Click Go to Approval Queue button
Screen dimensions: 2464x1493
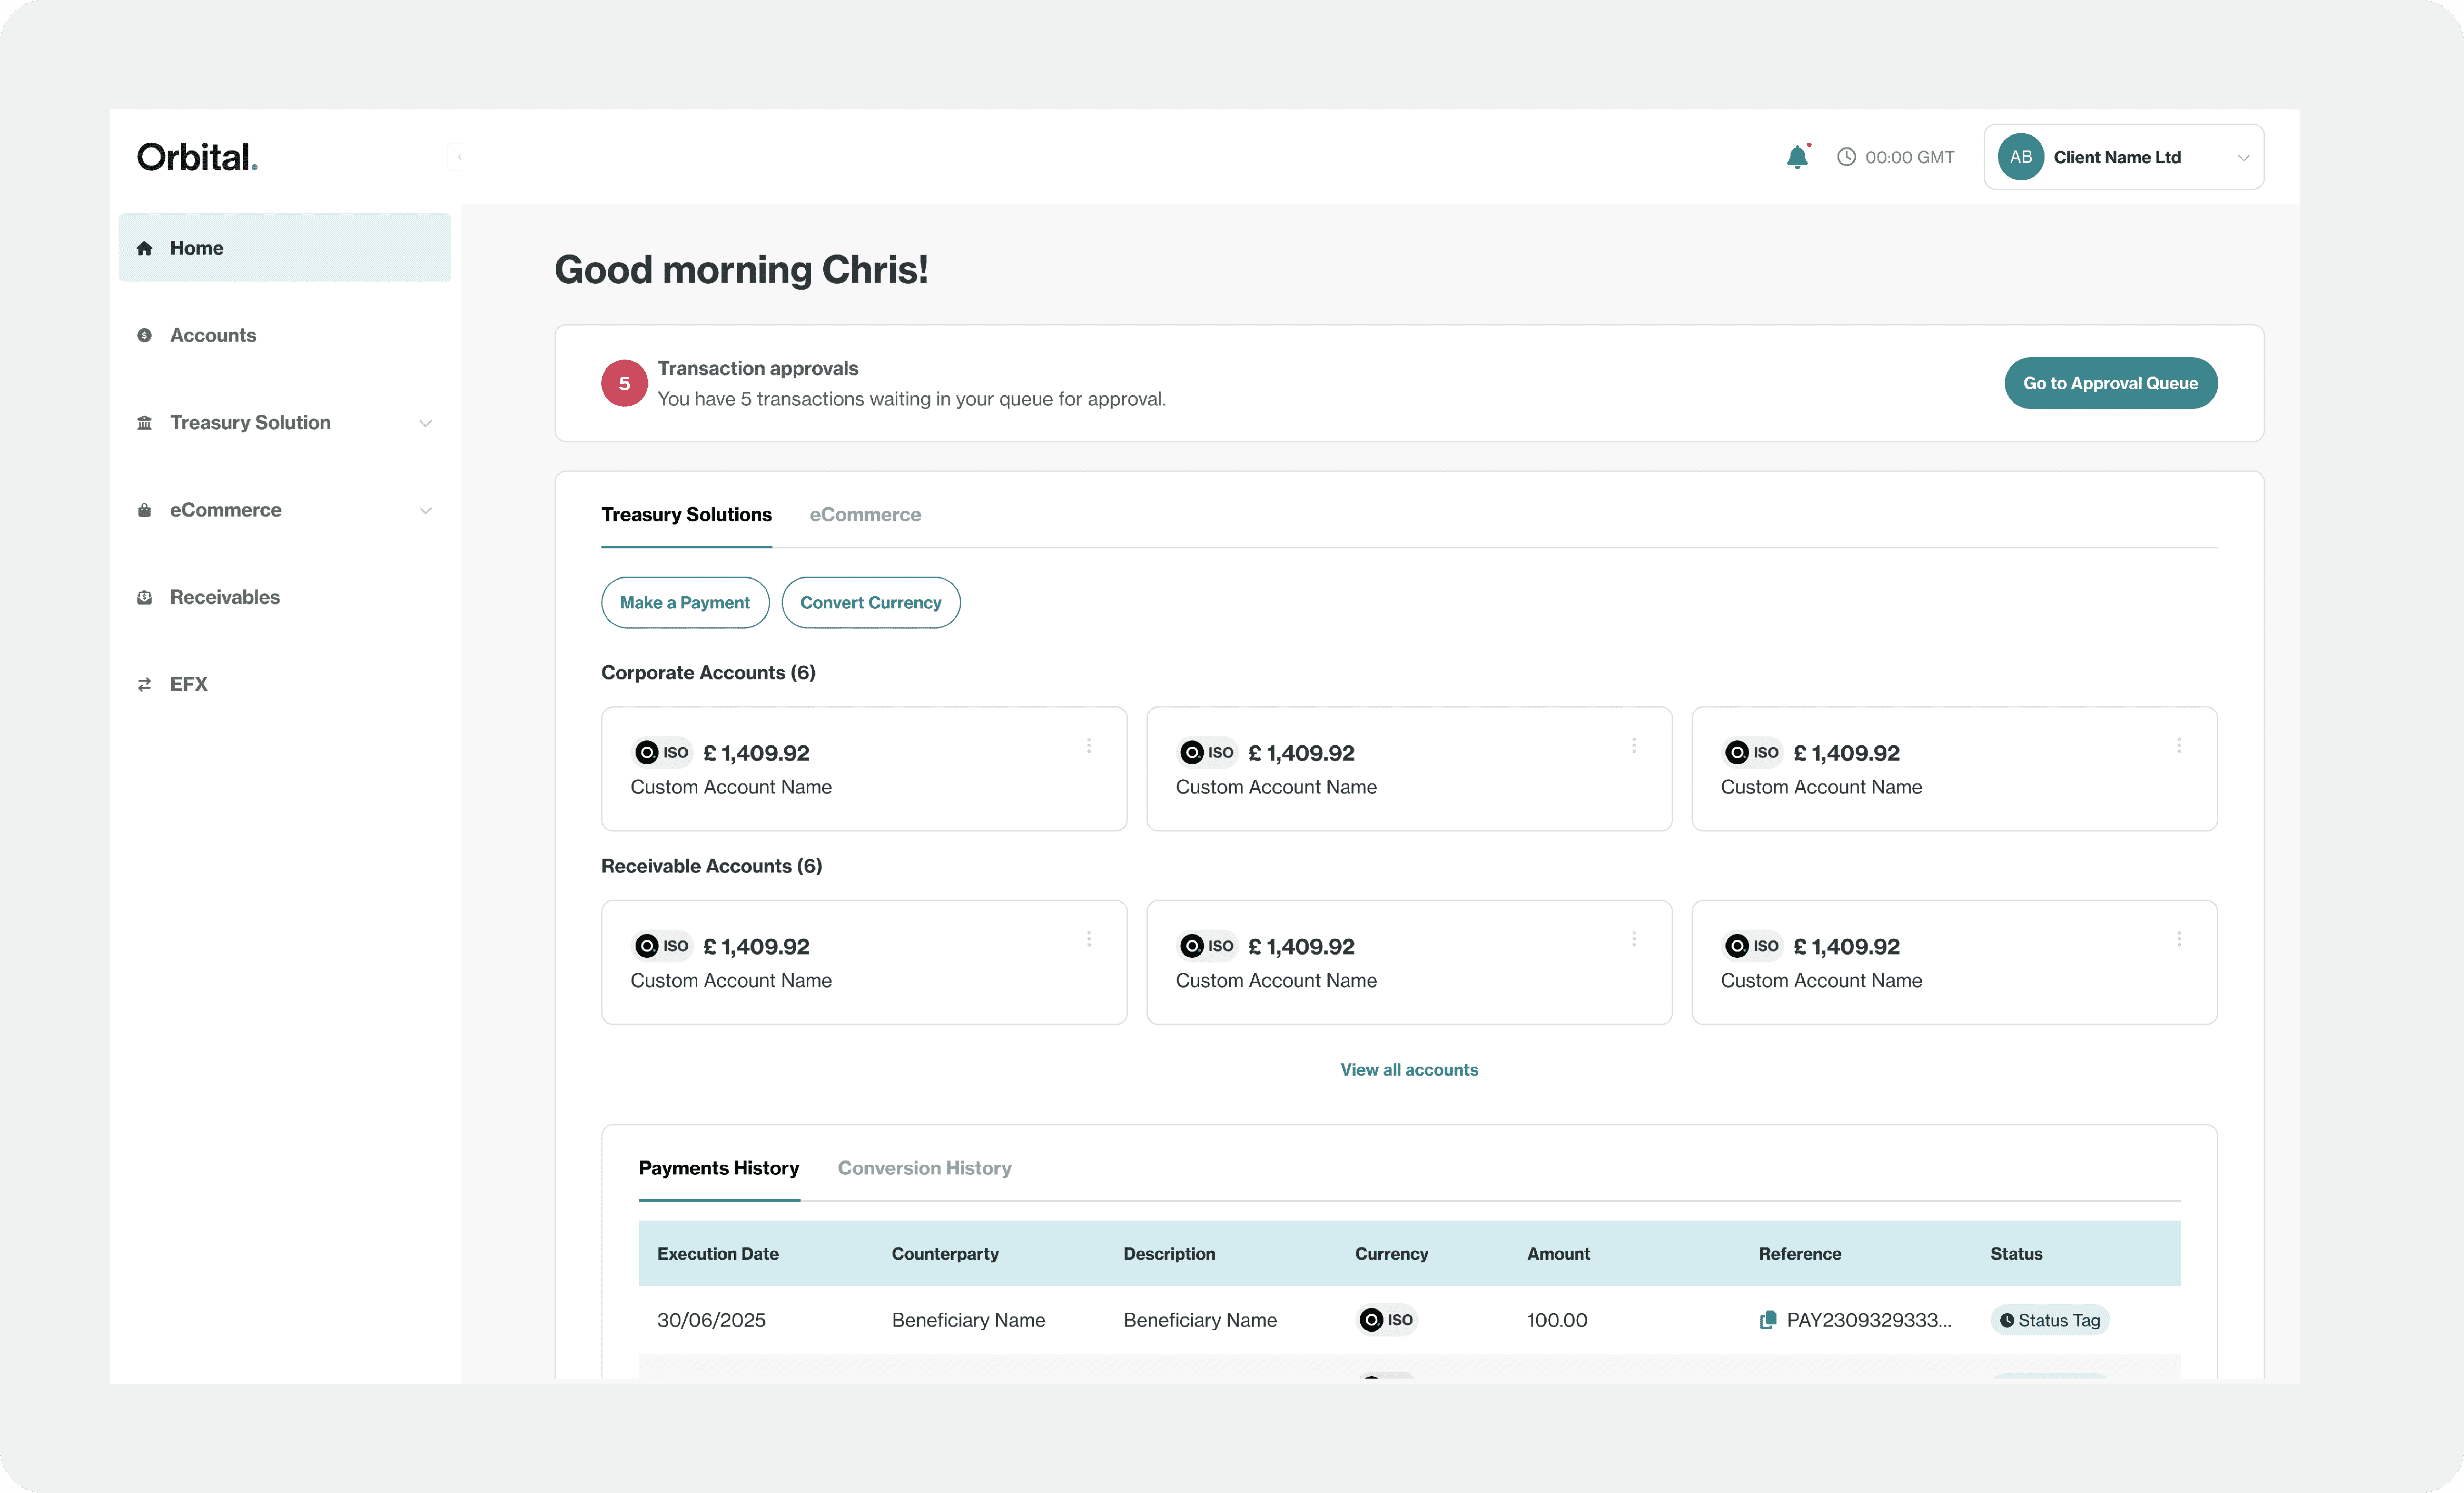[x=2110, y=383]
